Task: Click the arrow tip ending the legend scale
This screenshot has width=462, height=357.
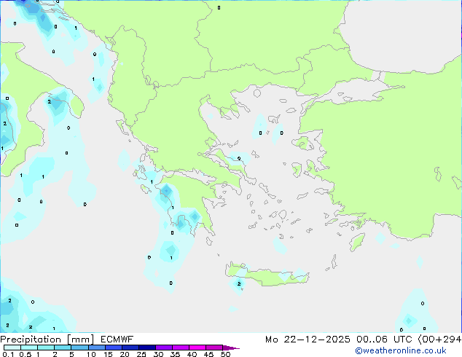Action: tap(231, 348)
